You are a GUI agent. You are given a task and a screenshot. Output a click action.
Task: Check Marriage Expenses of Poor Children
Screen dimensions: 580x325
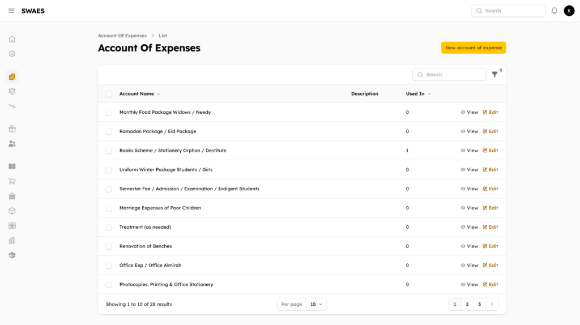point(109,208)
